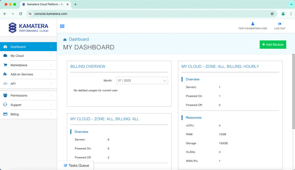
Task: Click the API code brackets icon
Action: (x=5, y=84)
